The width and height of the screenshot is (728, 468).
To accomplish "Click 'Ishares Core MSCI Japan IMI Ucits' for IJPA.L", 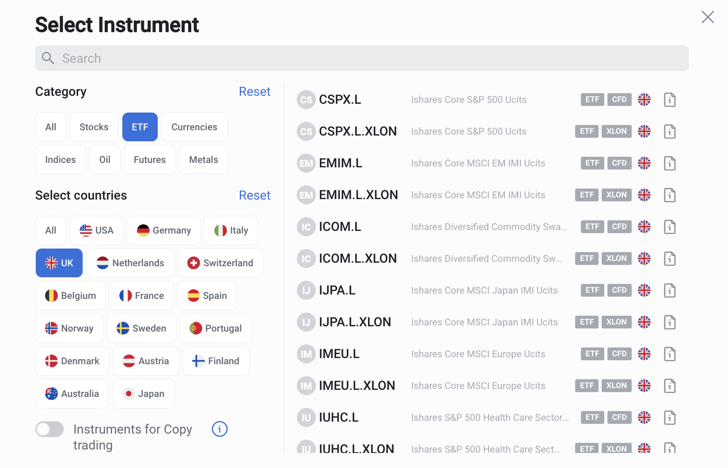I will click(484, 291).
